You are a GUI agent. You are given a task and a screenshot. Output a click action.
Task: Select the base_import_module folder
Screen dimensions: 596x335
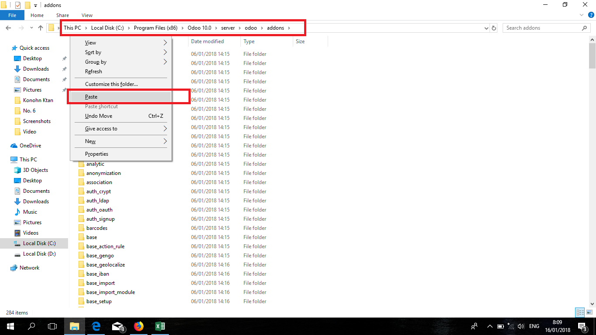110,292
